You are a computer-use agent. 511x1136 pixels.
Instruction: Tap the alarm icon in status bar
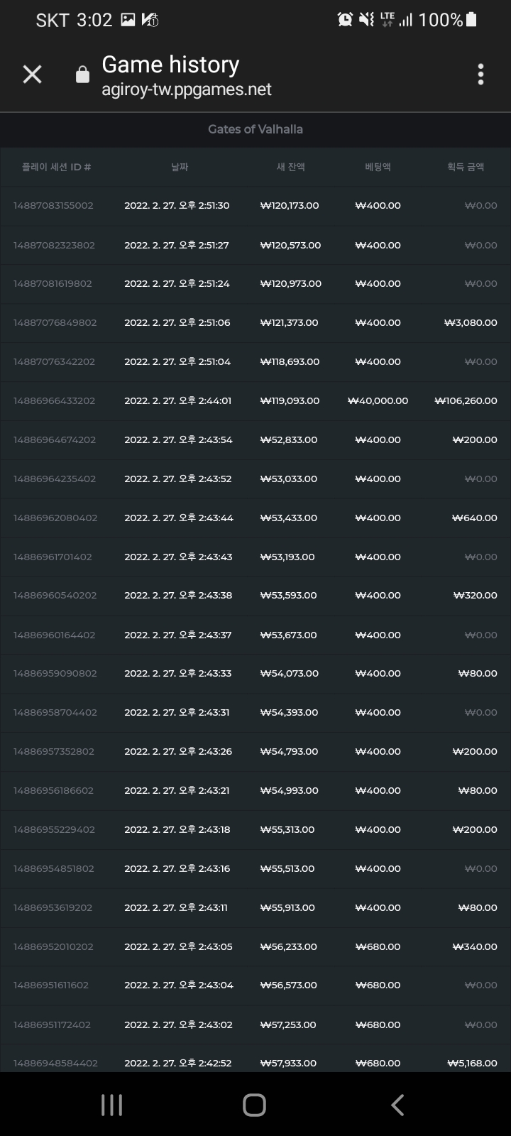pos(345,20)
